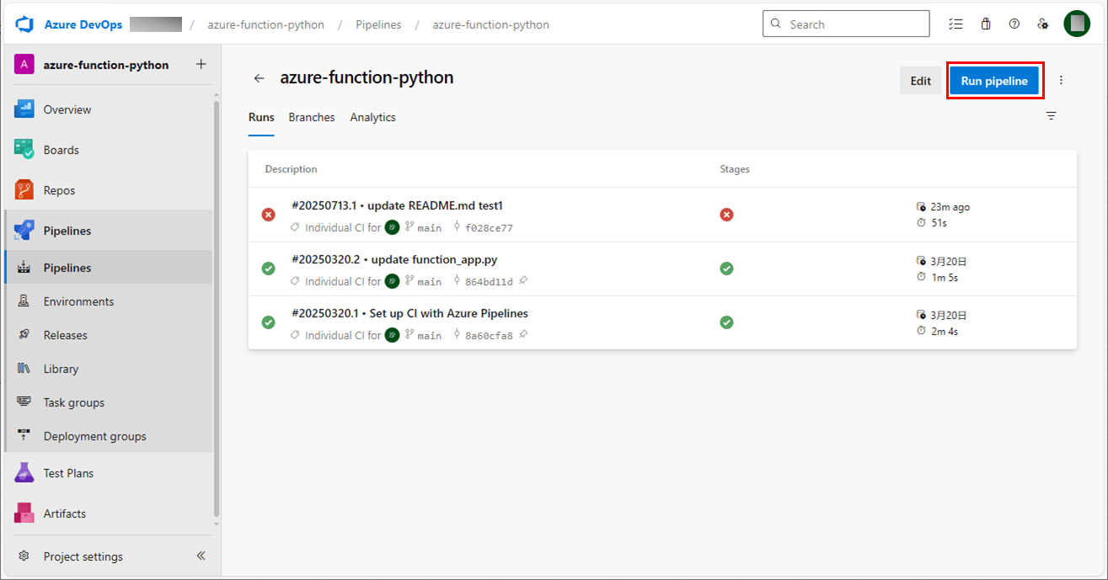Click the Search input field
Image resolution: width=1108 pixels, height=580 pixels.
point(846,24)
